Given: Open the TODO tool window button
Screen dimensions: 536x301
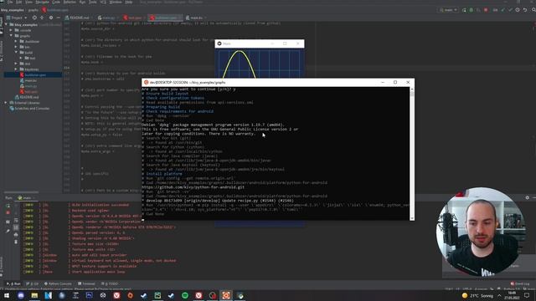Looking at the screenshot, I should 110,283.
